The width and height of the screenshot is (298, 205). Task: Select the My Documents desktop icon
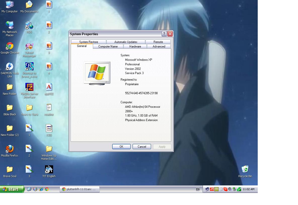coord(29,7)
